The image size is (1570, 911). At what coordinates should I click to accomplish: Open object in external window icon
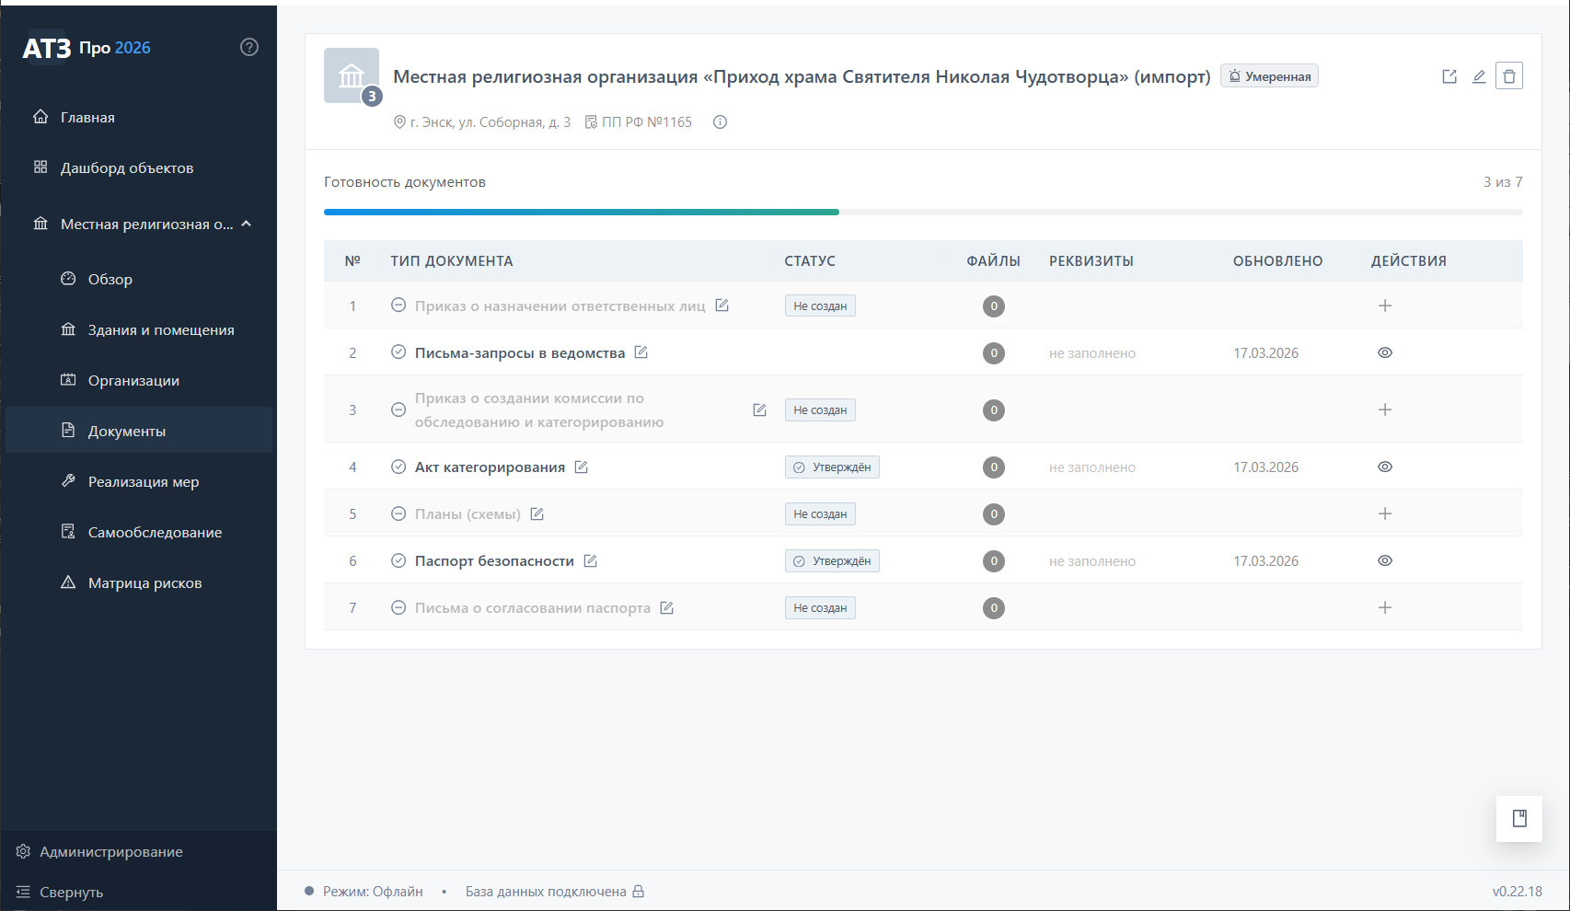point(1449,76)
